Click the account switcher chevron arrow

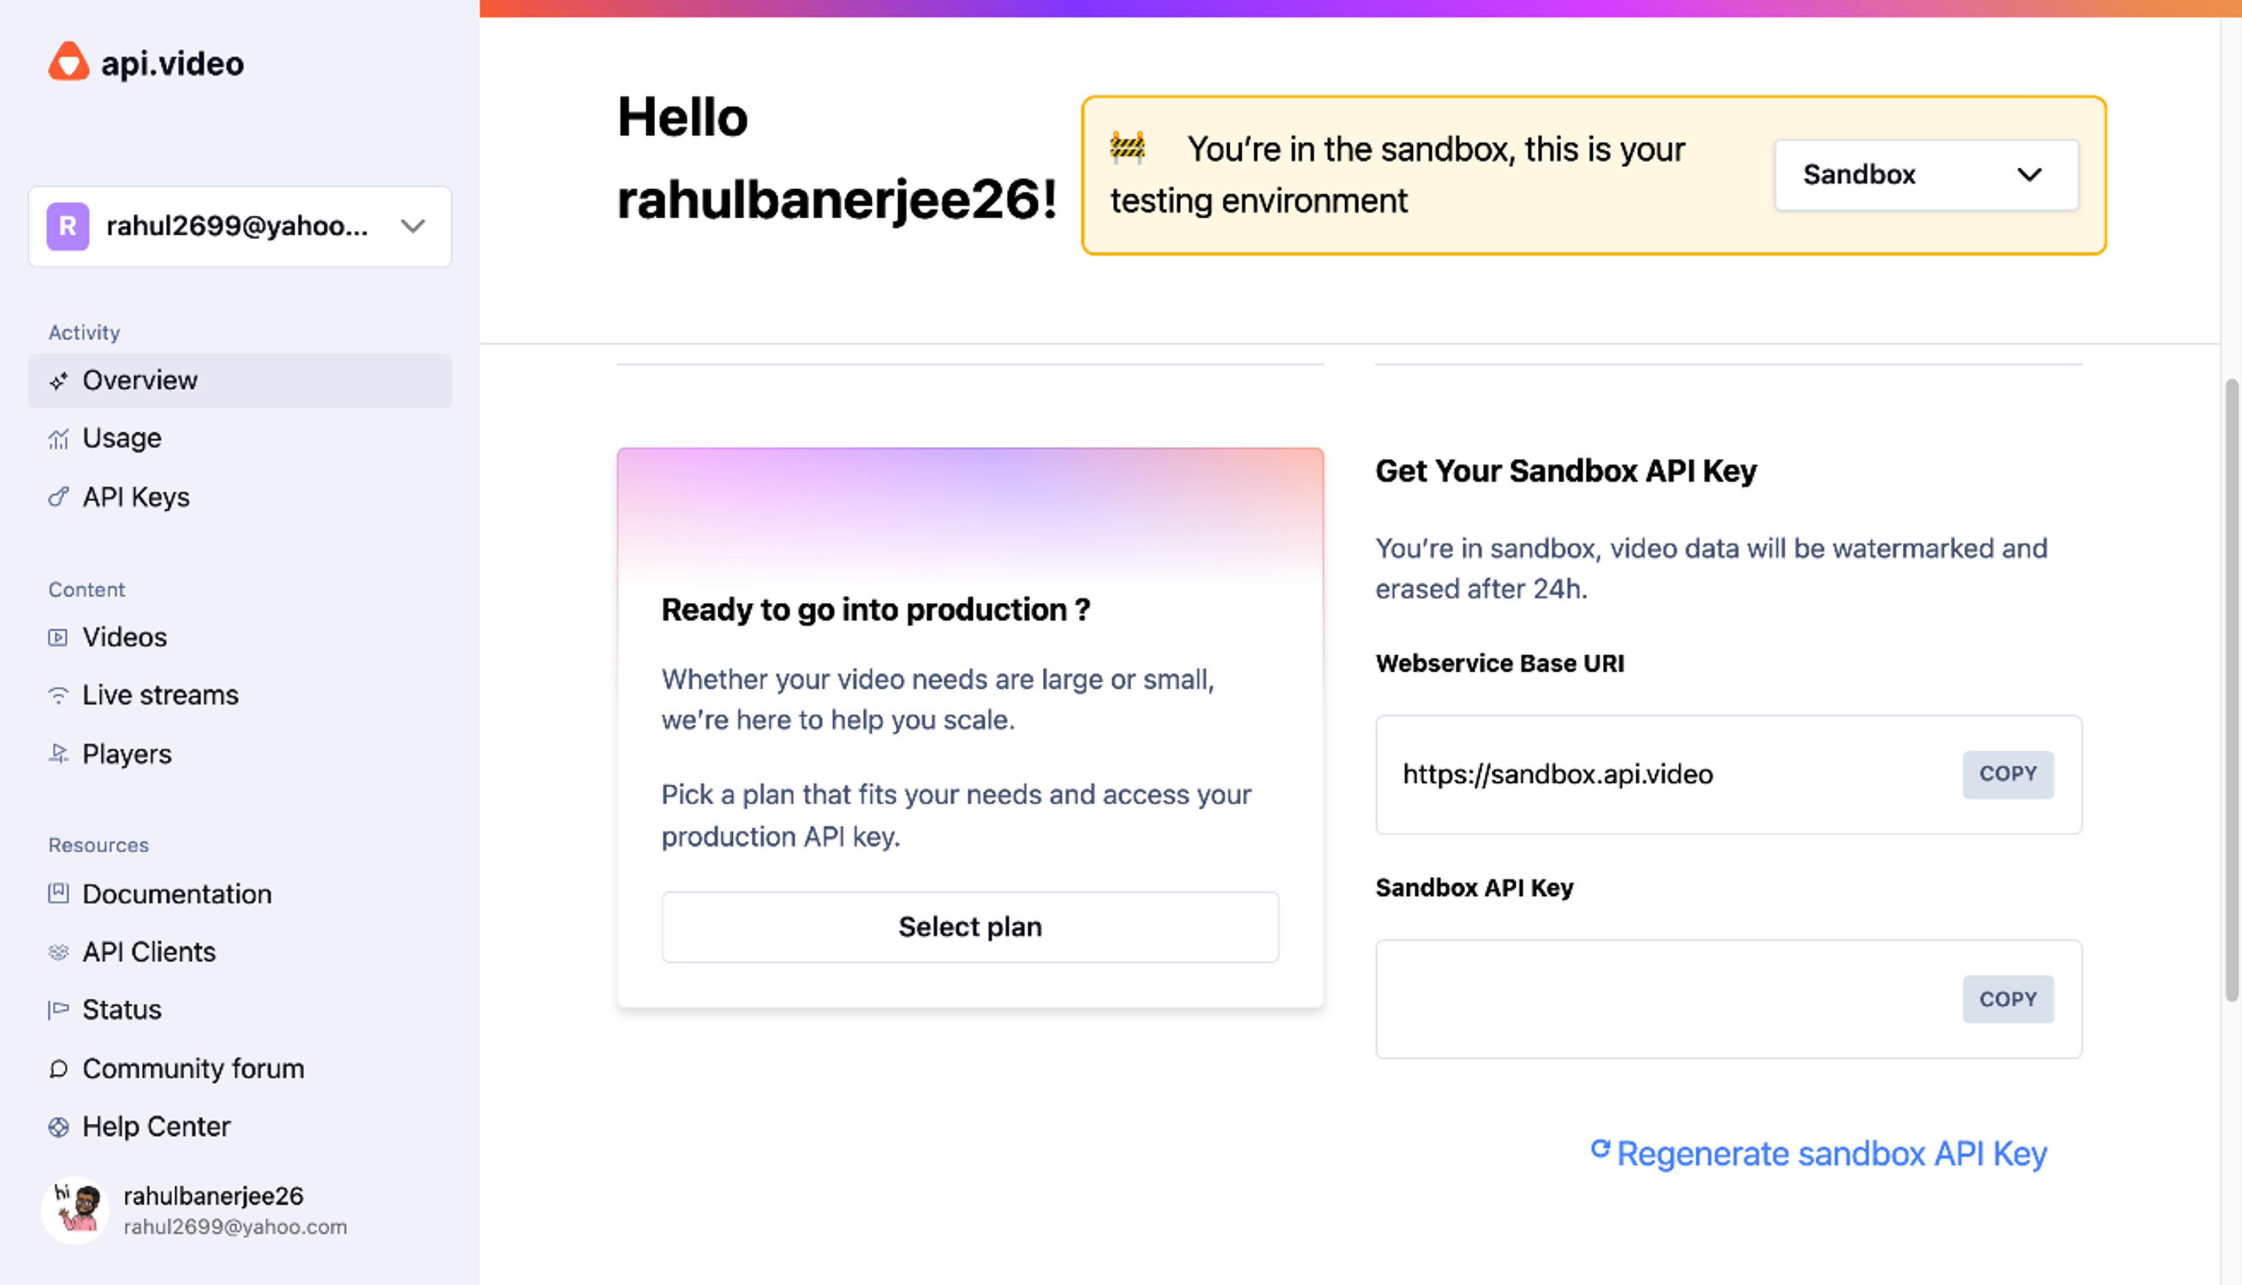[x=413, y=226]
